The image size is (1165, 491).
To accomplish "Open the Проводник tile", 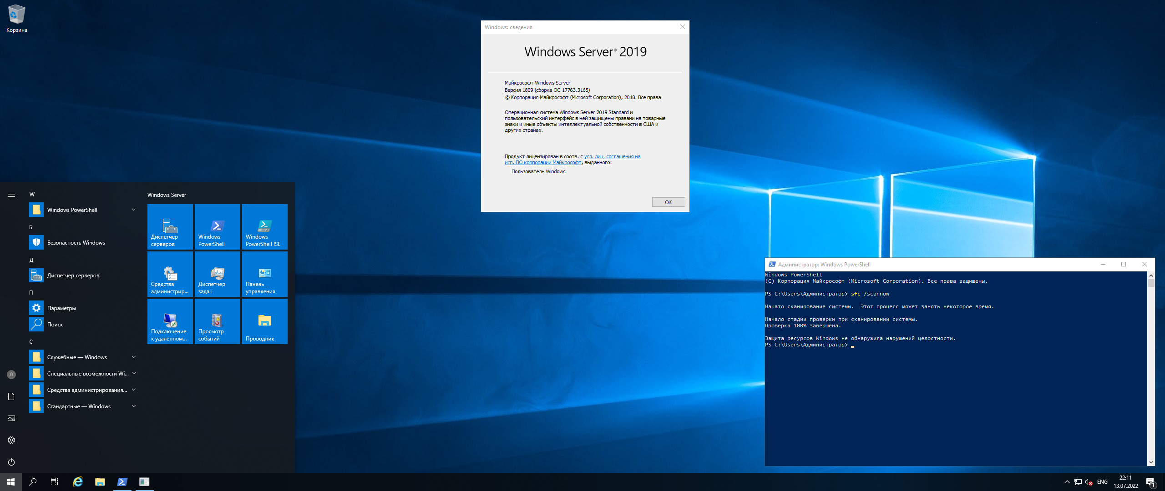I will tap(265, 321).
